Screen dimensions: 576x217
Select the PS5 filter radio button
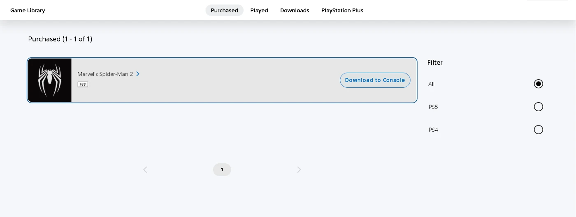(x=538, y=107)
